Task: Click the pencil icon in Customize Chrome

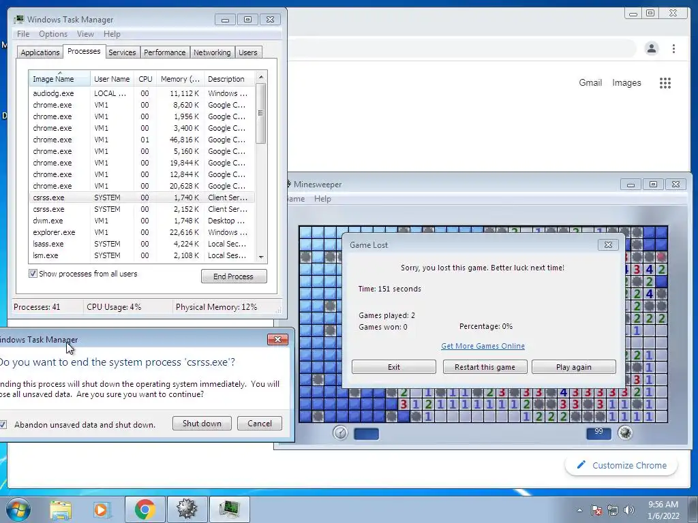Action: [581, 464]
